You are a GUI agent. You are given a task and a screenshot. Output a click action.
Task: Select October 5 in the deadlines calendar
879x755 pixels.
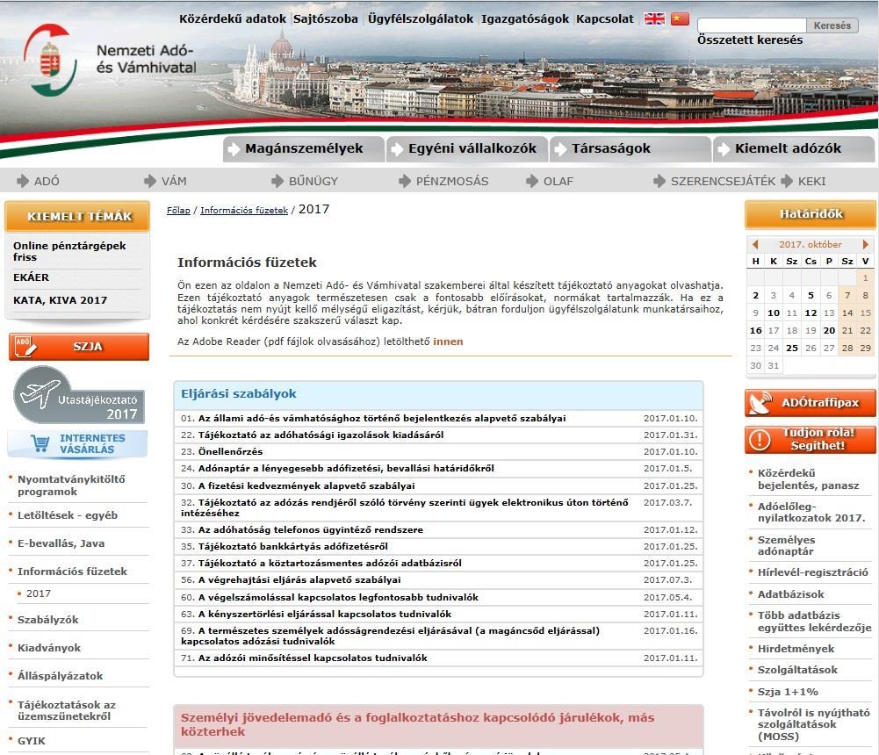click(811, 295)
